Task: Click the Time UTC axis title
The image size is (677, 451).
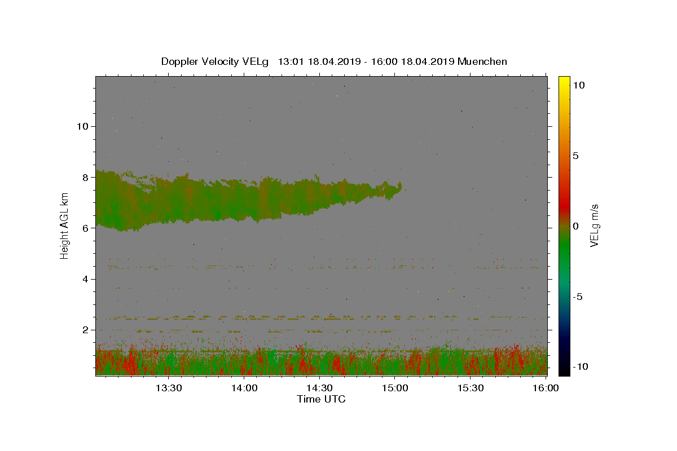Action: point(321,399)
